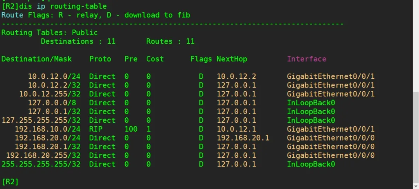
Task: Click the preference value 100
Action: click(131, 129)
